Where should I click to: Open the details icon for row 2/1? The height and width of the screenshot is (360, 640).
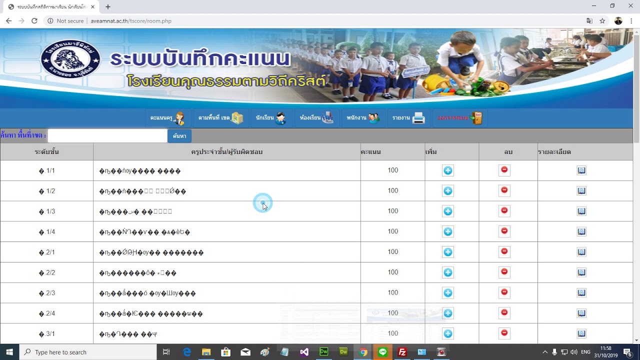(581, 252)
